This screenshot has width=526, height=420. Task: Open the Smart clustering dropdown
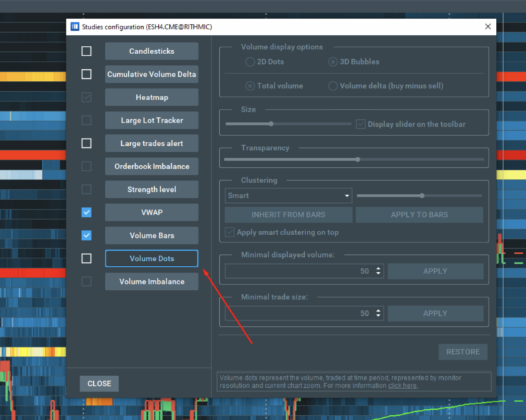(288, 196)
